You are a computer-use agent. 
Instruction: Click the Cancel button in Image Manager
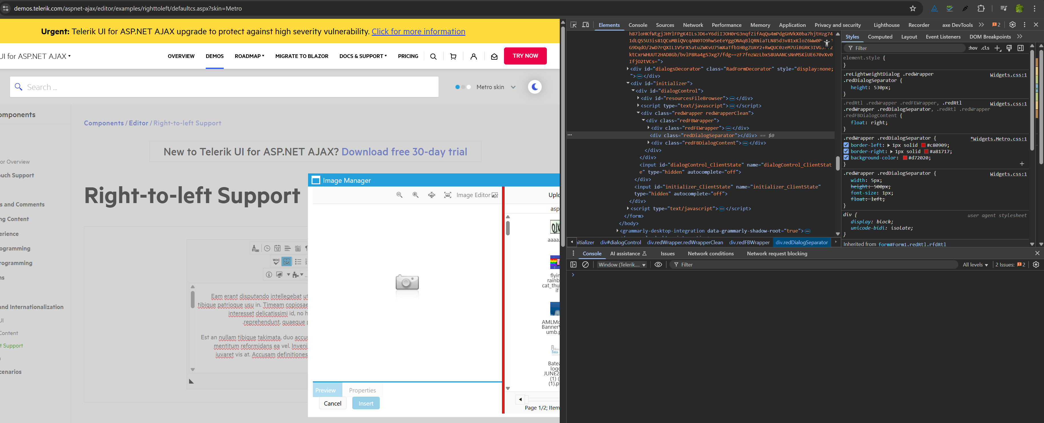click(332, 403)
